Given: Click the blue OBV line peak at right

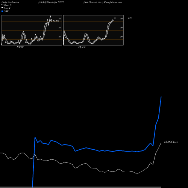Looking at the screenshot, I should click(161, 97).
